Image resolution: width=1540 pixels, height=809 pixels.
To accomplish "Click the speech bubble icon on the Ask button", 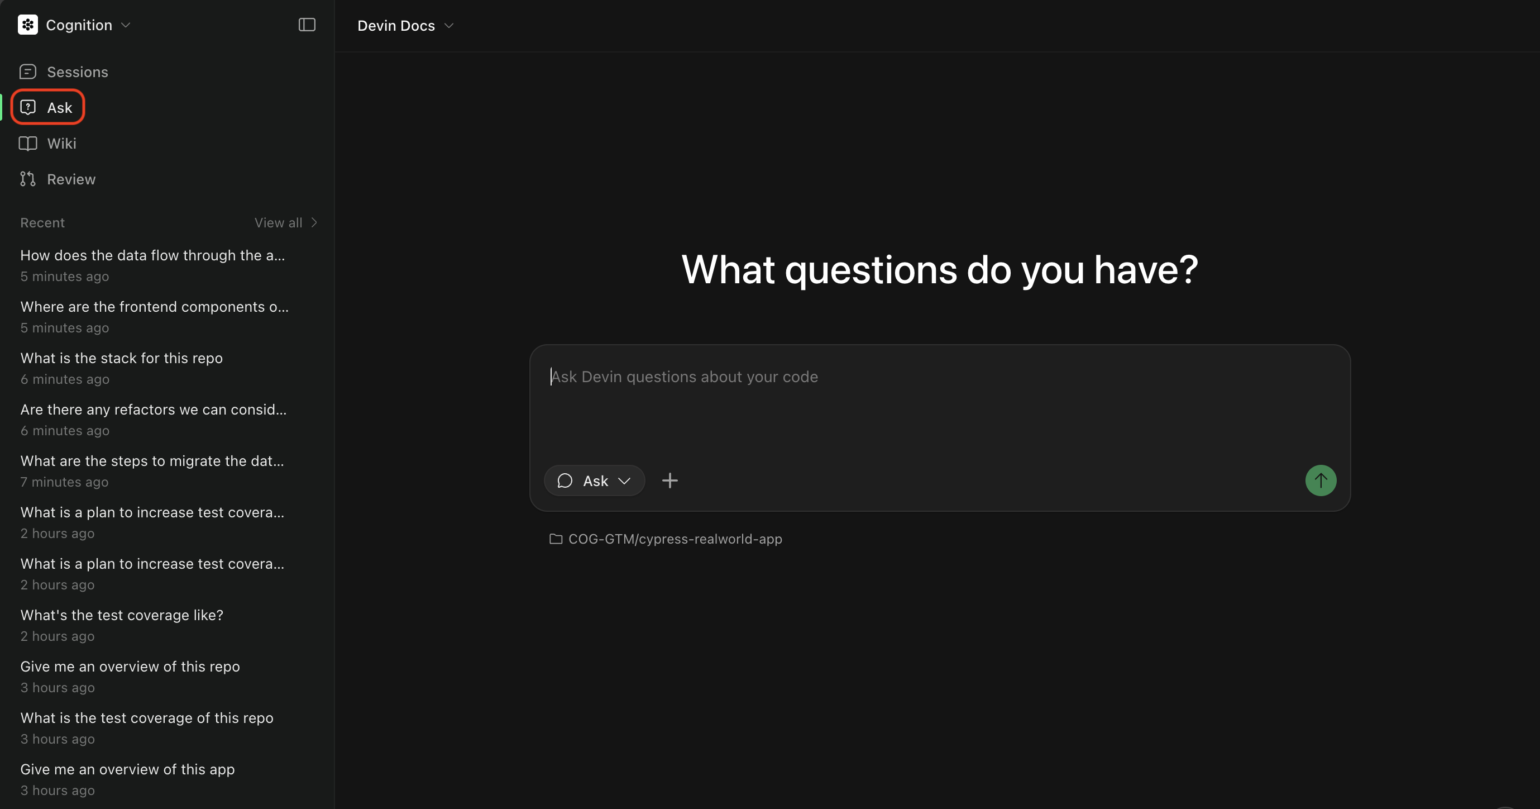I will click(x=566, y=480).
